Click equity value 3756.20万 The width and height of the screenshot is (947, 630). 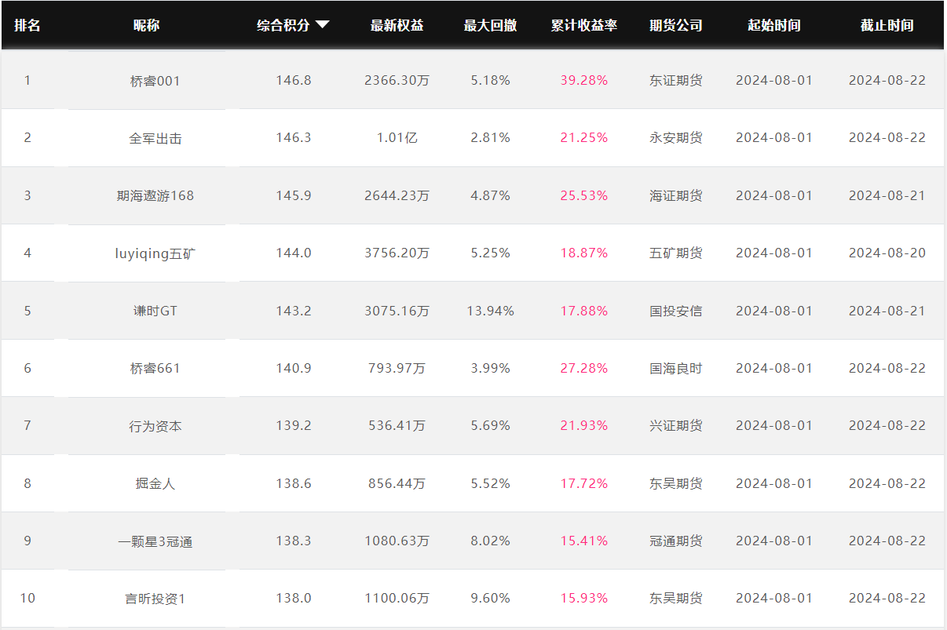pyautogui.click(x=397, y=253)
